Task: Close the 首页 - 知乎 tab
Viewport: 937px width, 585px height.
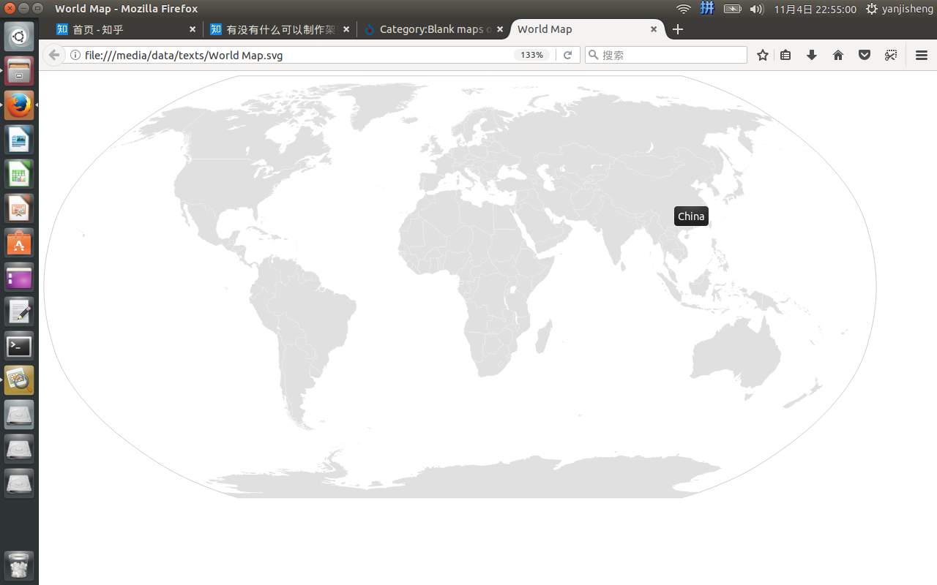Action: point(193,29)
